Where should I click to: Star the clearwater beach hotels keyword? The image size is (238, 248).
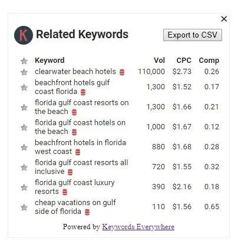point(24,72)
